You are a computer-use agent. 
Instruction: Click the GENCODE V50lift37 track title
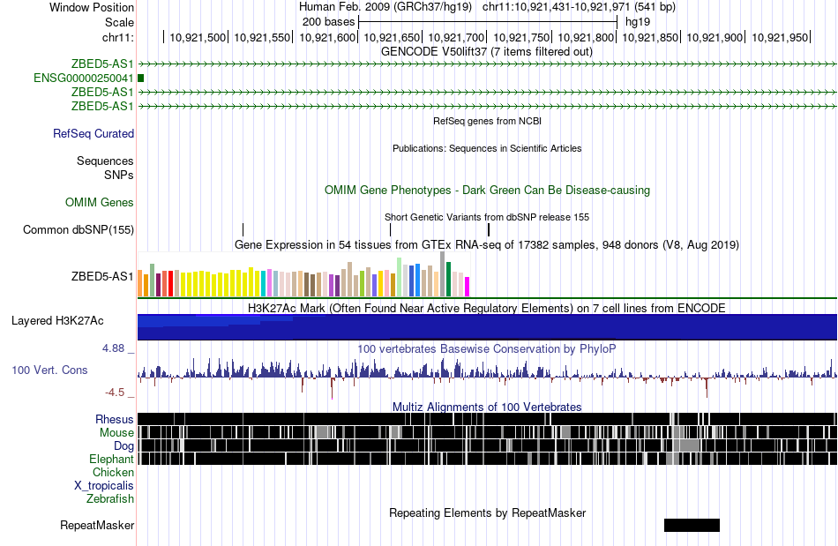[487, 52]
